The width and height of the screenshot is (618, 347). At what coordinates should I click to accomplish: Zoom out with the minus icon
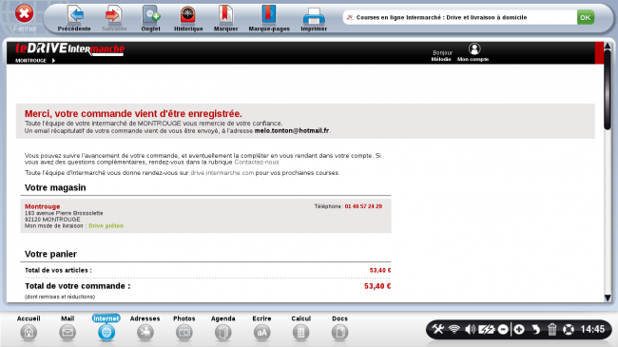503,329
